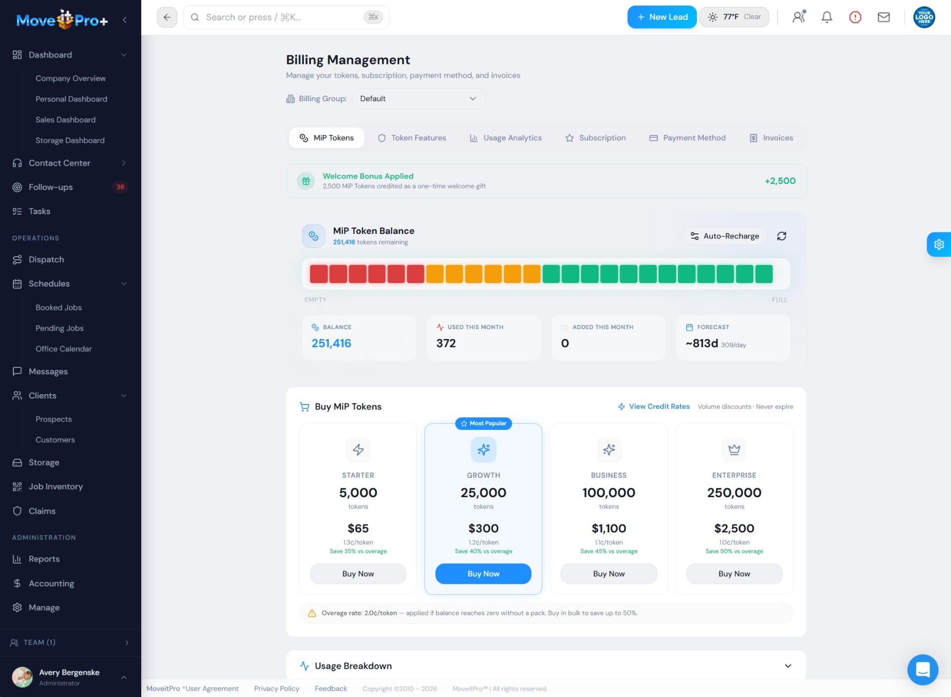
Task: Collapse the sidebar using the chevron
Action: click(124, 20)
